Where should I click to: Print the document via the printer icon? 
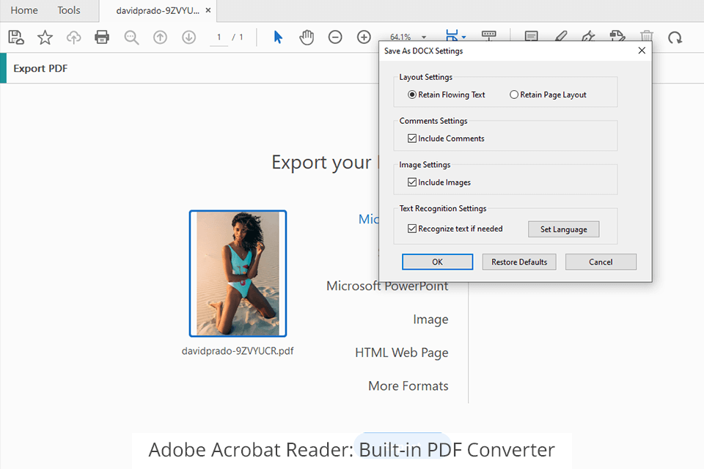(x=102, y=37)
